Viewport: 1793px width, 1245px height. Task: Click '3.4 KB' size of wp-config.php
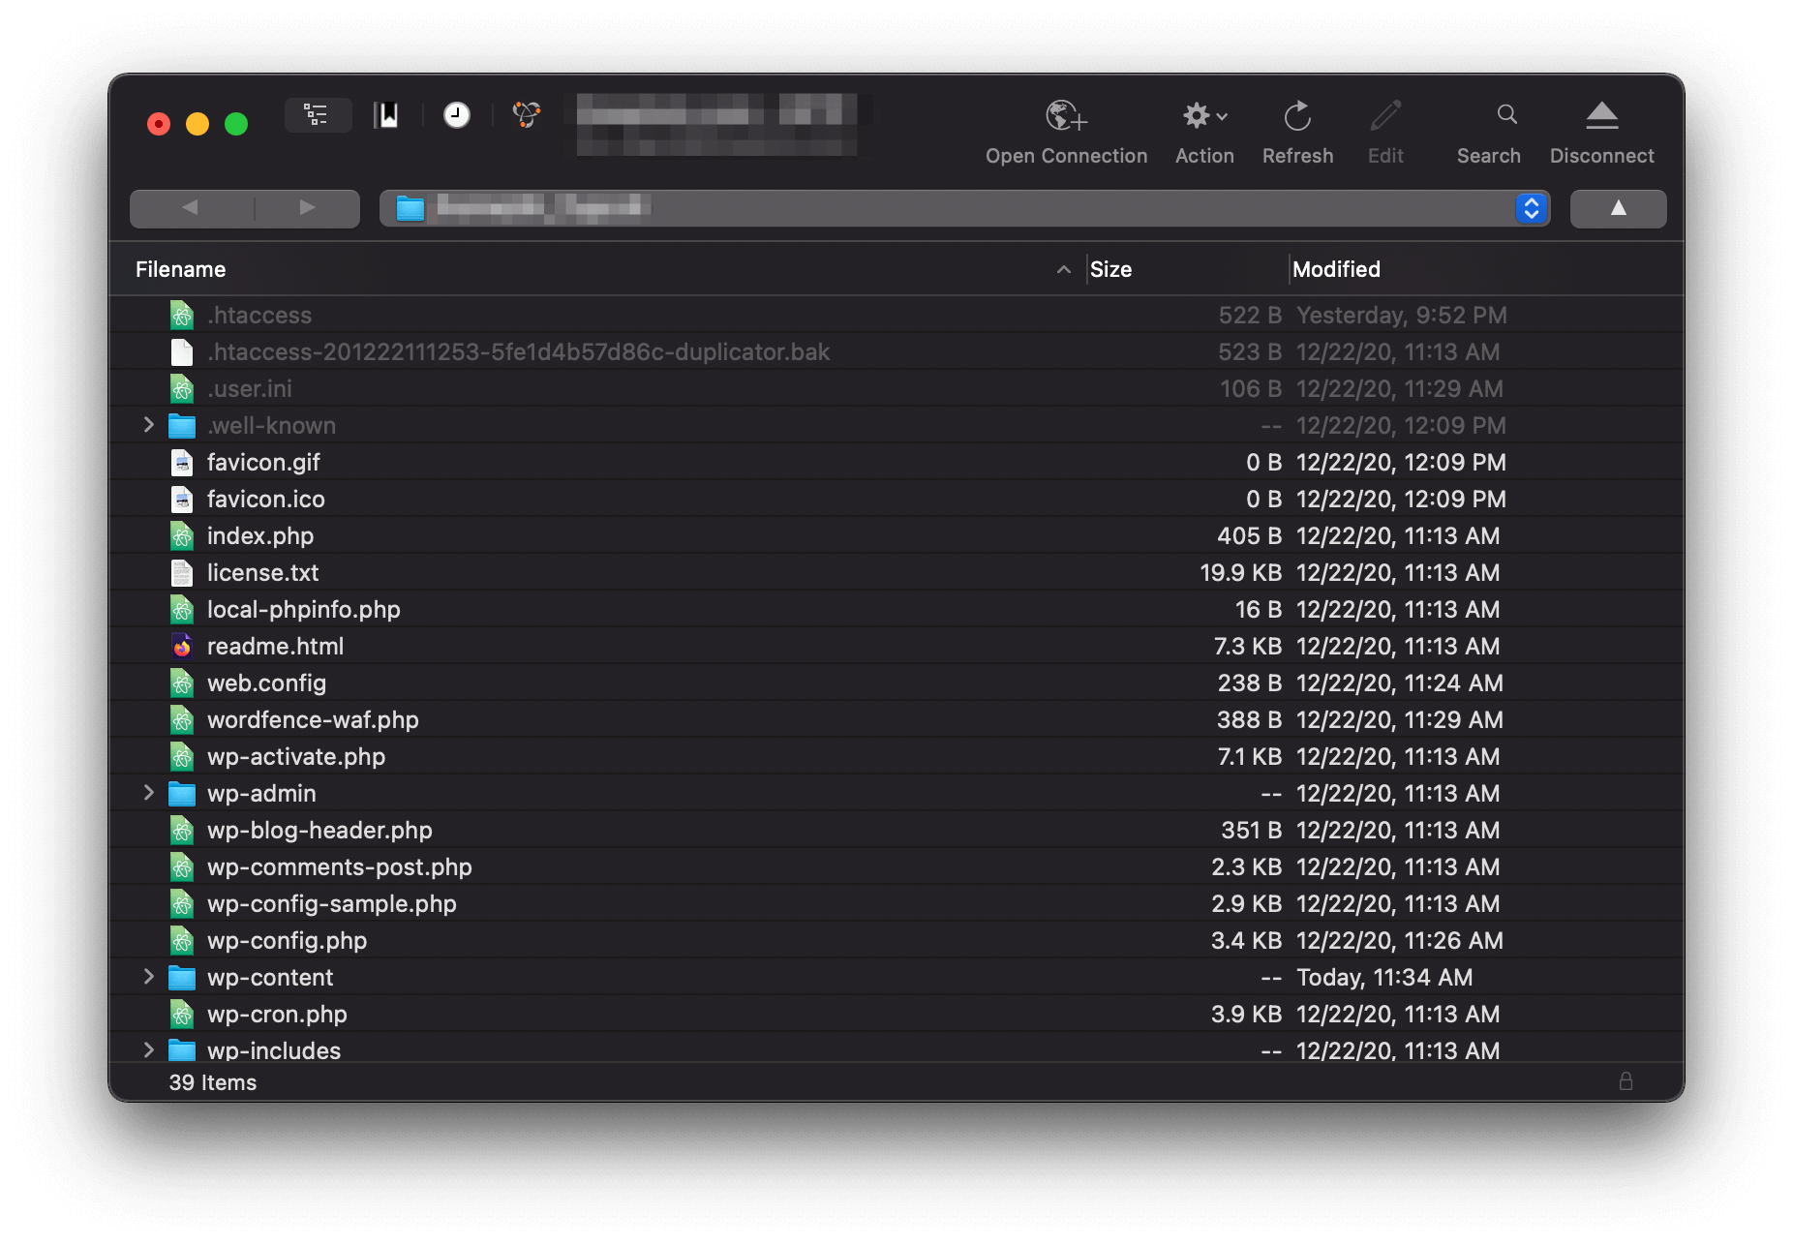click(1246, 940)
